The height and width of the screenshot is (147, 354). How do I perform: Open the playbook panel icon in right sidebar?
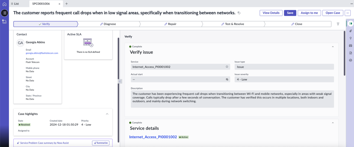pyautogui.click(x=350, y=24)
